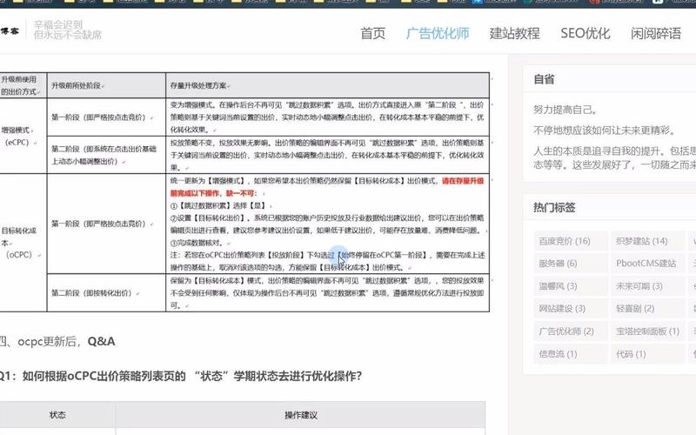Viewport: 696px width, 435px height.
Task: Select the SEO优化 menu item
Action: (585, 33)
